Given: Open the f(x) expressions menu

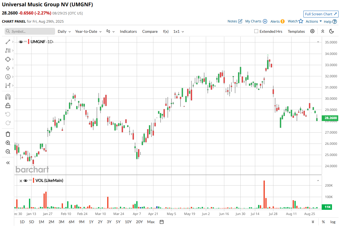Looking at the screenshot, I should click(166, 31).
